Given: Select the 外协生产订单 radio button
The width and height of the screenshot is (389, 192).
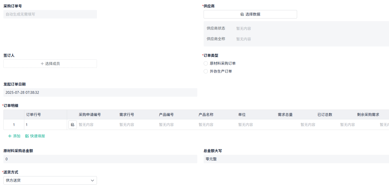Looking at the screenshot, I should pos(205,71).
